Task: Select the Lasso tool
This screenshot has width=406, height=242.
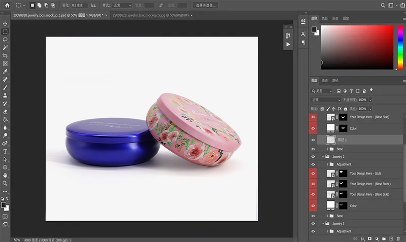Action: pyautogui.click(x=5, y=40)
